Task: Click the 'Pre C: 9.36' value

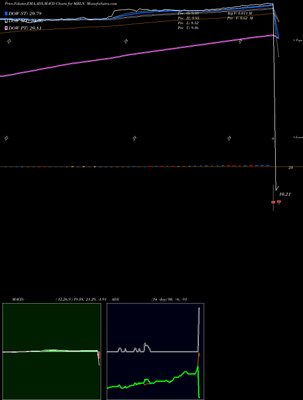Action: 188,28
